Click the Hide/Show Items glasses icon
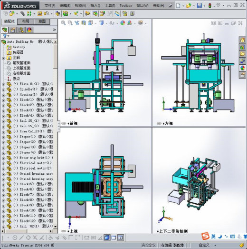Image resolution: width=247 pixels, height=249 pixels. (112, 23)
